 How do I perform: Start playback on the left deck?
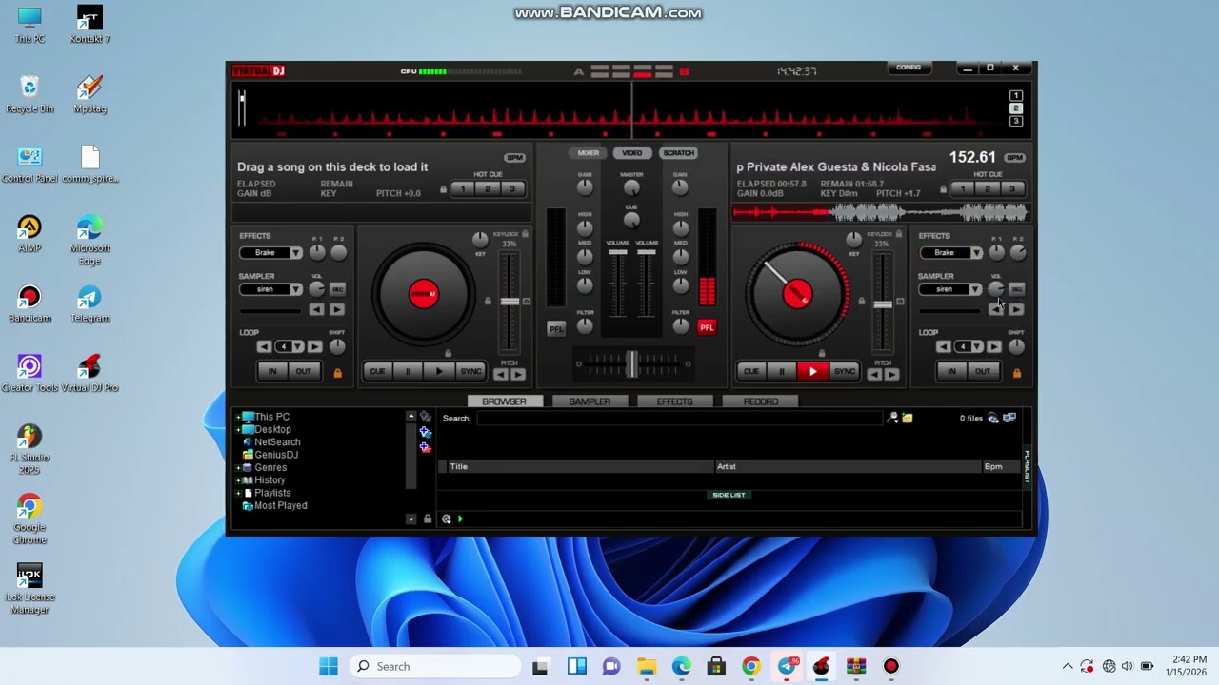[x=439, y=371]
